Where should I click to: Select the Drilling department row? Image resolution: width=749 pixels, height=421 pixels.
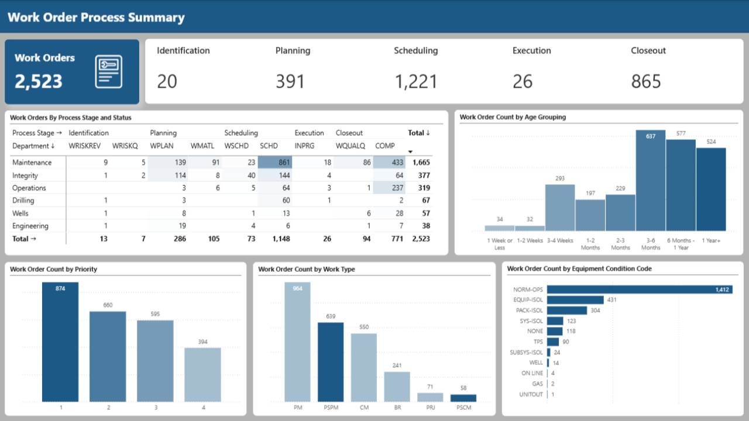[x=221, y=201]
